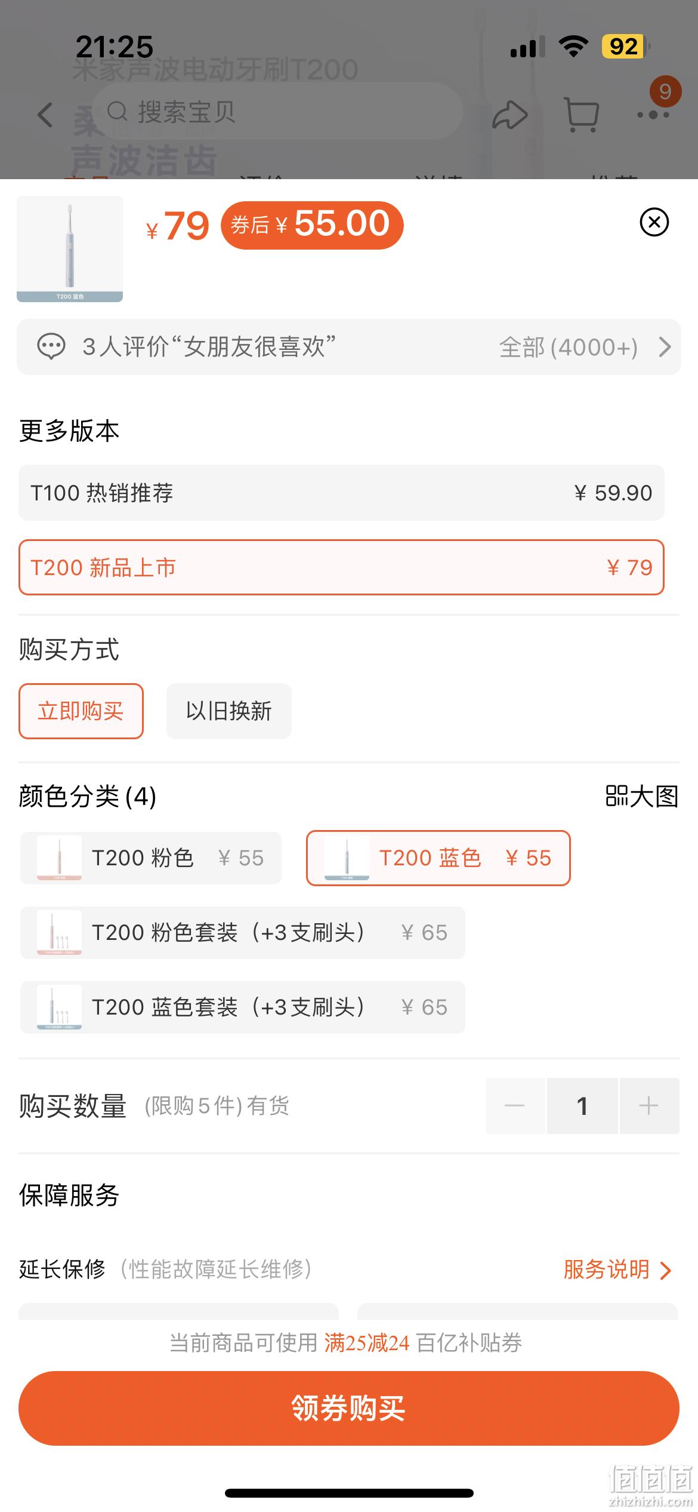Tap the 搜索宝贝 search field
The image size is (698, 1512).
click(278, 112)
